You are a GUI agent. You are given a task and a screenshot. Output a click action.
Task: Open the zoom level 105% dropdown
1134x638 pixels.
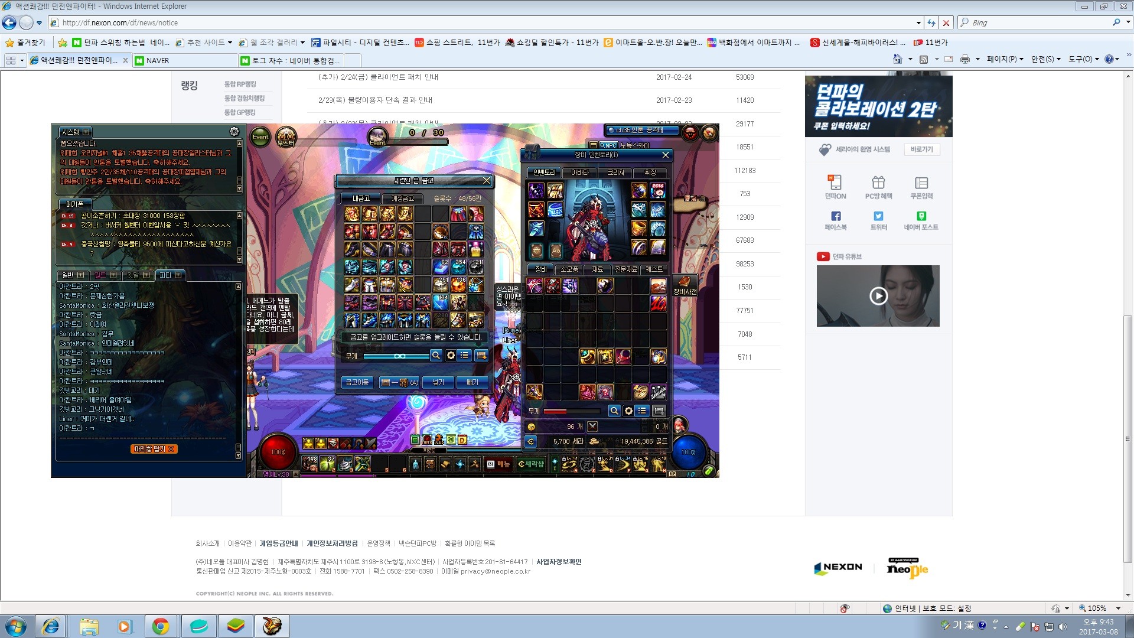click(1117, 608)
